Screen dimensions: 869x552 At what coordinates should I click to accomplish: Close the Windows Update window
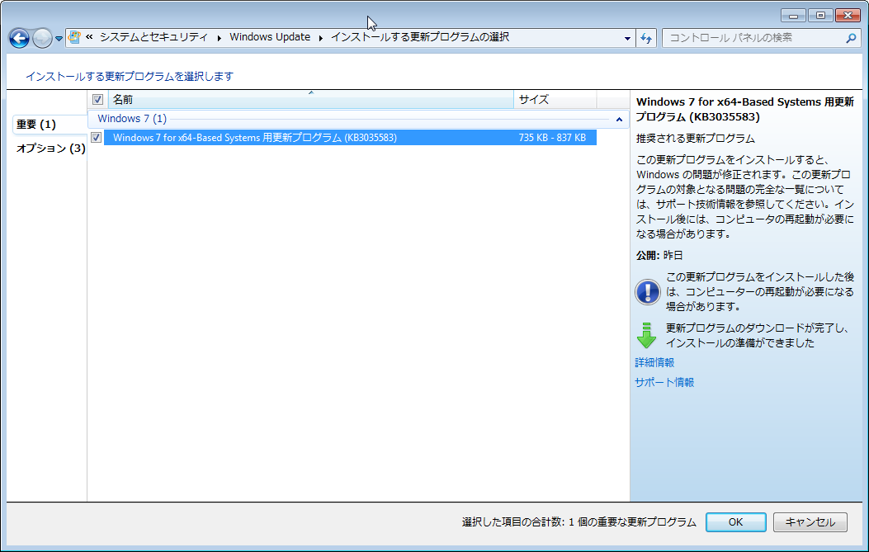point(848,16)
